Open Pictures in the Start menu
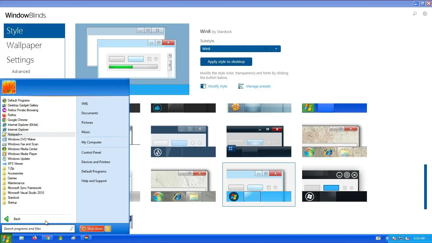The image size is (432, 243). tap(87, 123)
